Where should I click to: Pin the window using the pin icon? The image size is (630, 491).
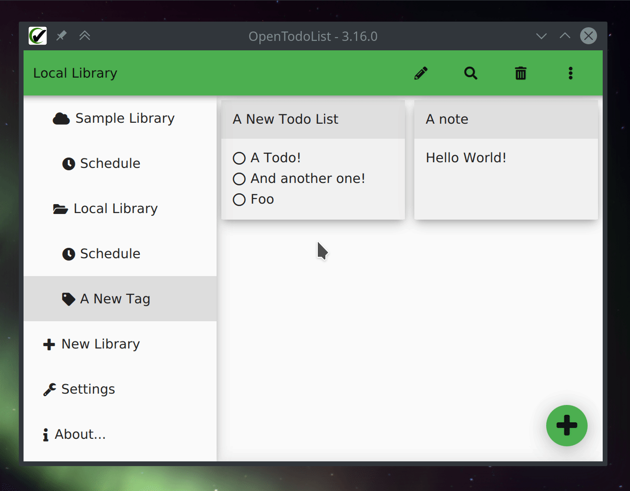click(x=61, y=36)
